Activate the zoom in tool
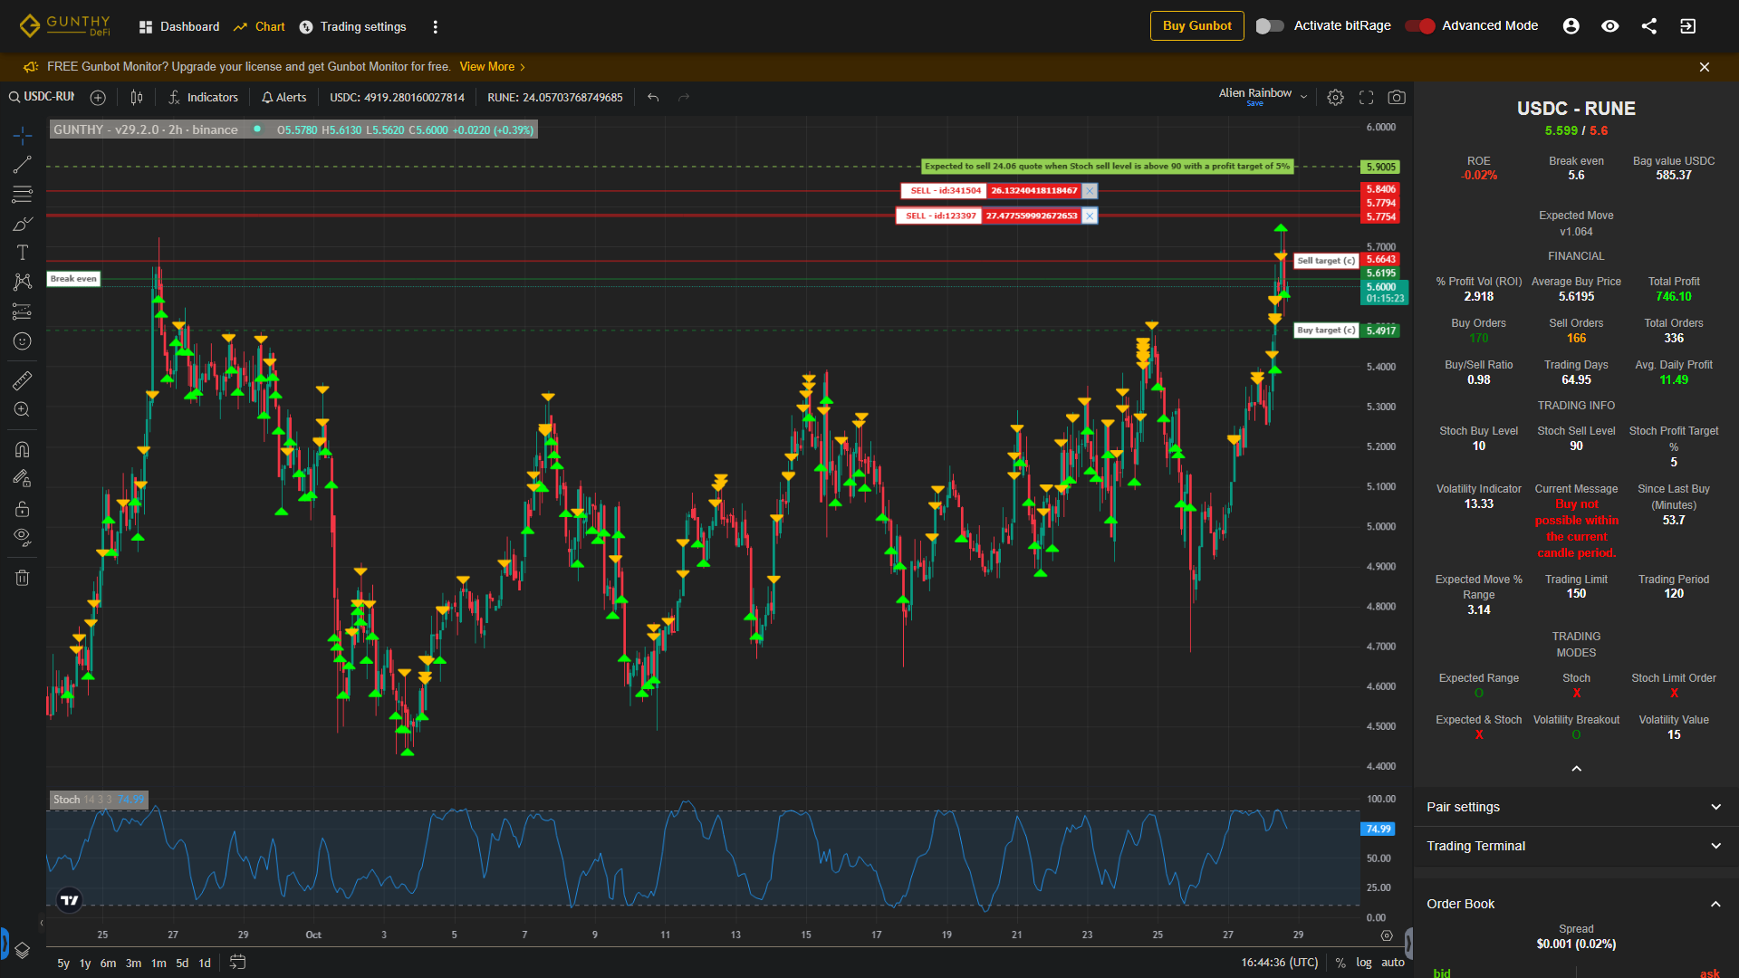This screenshot has height=978, width=1739. (23, 410)
